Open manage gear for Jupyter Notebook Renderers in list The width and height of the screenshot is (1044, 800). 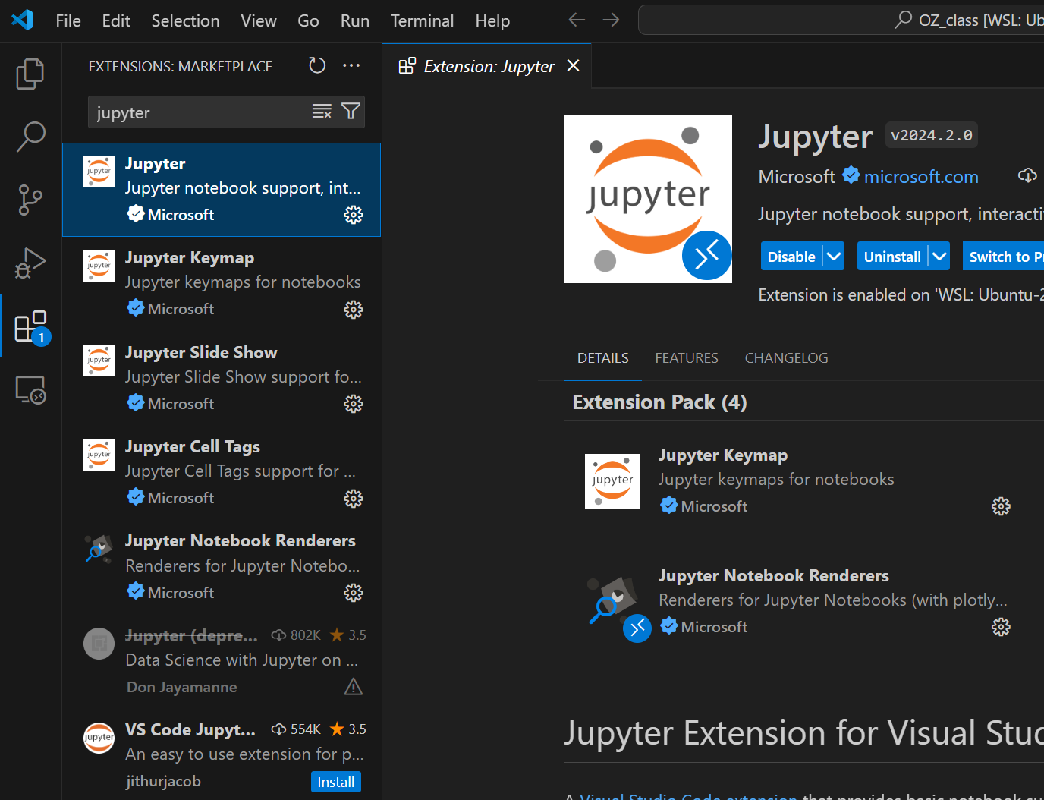[354, 593]
